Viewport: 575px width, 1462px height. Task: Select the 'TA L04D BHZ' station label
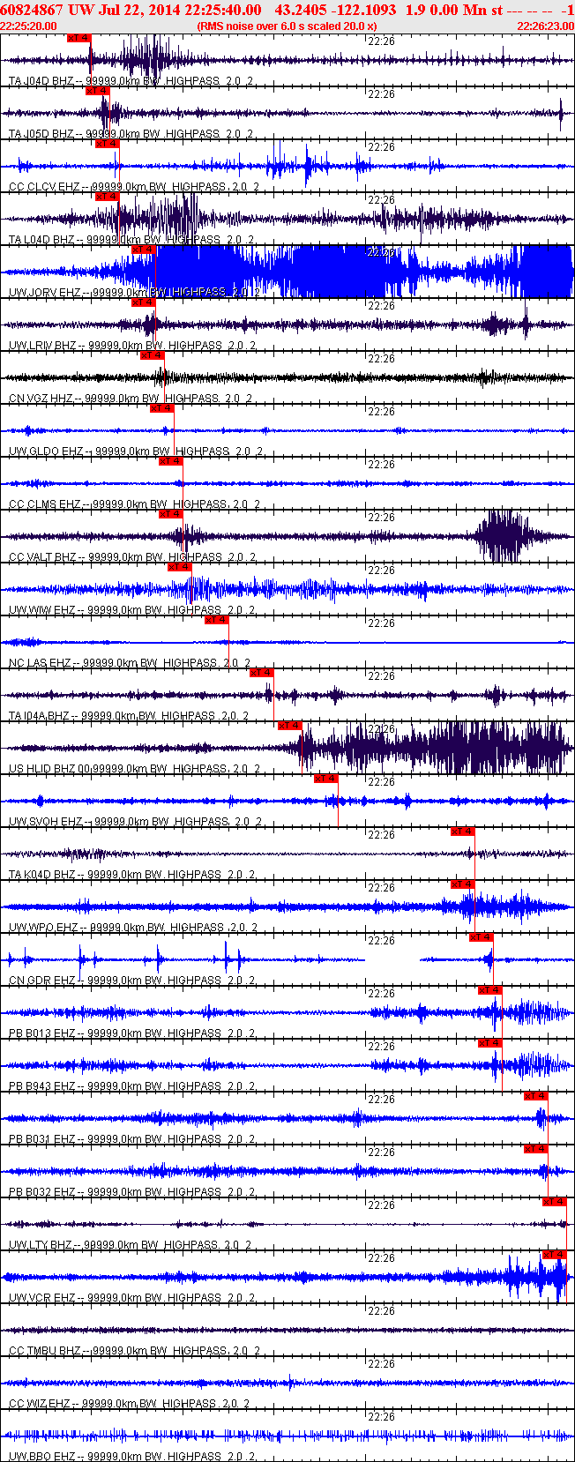click(x=41, y=240)
